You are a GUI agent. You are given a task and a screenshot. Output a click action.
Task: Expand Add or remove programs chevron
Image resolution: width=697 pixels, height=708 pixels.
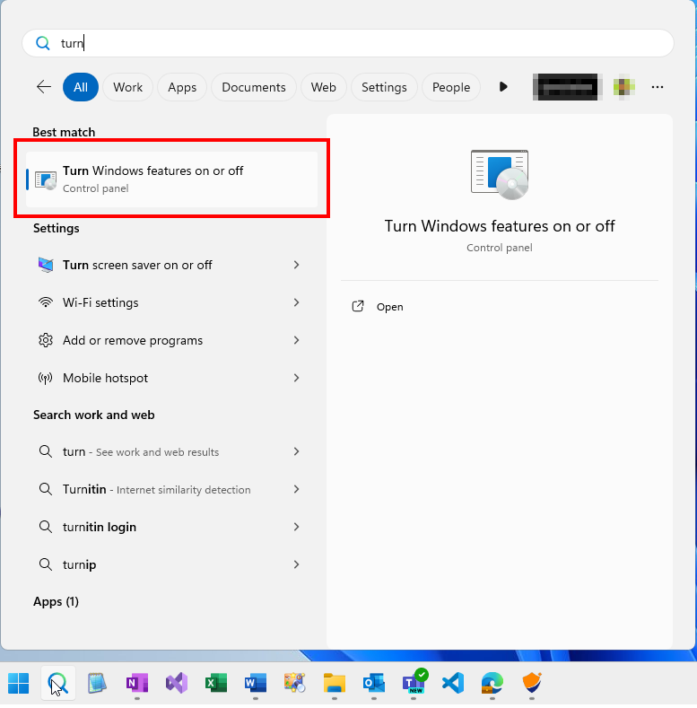pyautogui.click(x=296, y=340)
